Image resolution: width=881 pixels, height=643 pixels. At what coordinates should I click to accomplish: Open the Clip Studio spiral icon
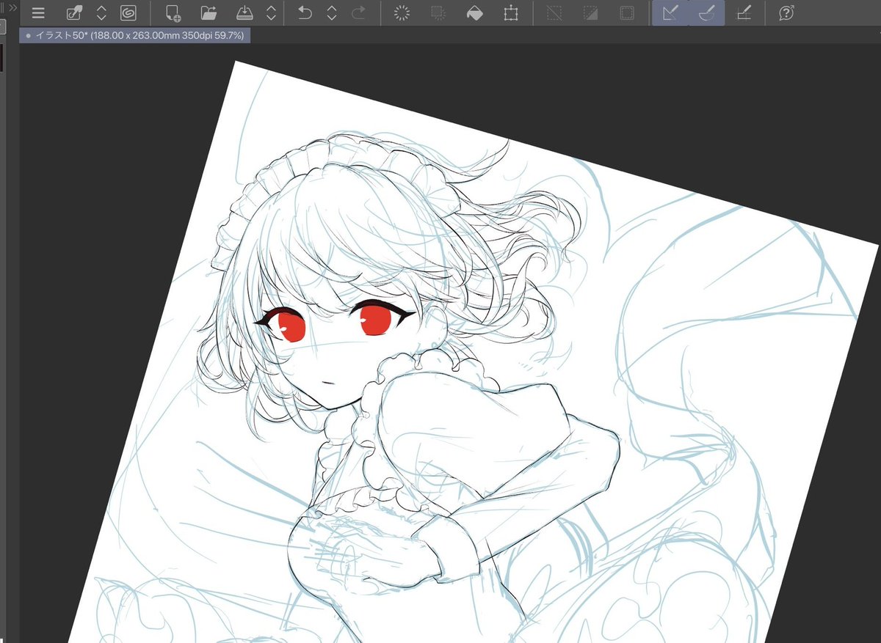pos(128,13)
